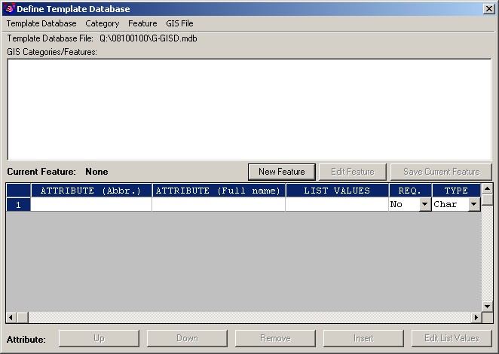Image resolution: width=499 pixels, height=354 pixels.
Task: Click the grid vertical scrollbar down arrow
Action: coord(487,307)
